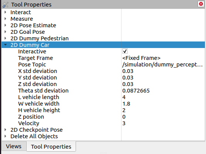Viewport: 206px width, 154px height.
Task: Expand the 2D Pose Estimate row
Action: pyautogui.click(x=5, y=25)
